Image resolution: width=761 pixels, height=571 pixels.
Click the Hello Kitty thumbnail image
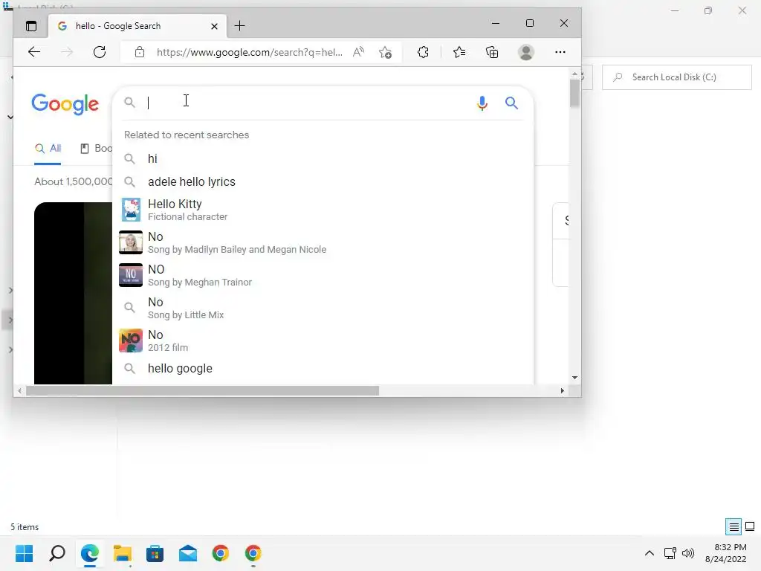pyautogui.click(x=131, y=210)
